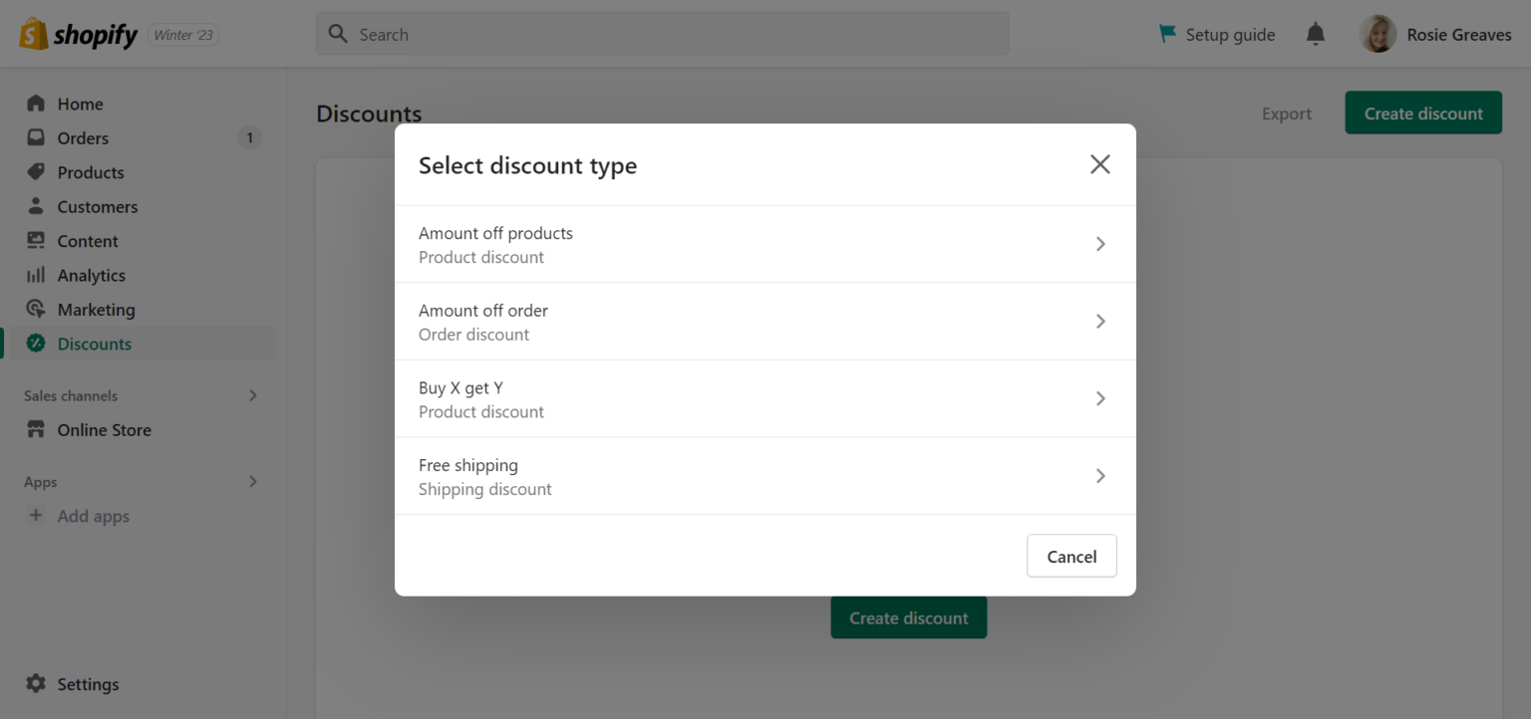This screenshot has height=719, width=1531.
Task: Focus the Search input field
Action: [x=662, y=34]
